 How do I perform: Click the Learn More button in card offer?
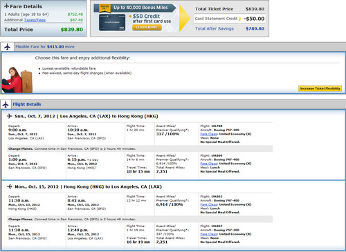click(x=147, y=28)
